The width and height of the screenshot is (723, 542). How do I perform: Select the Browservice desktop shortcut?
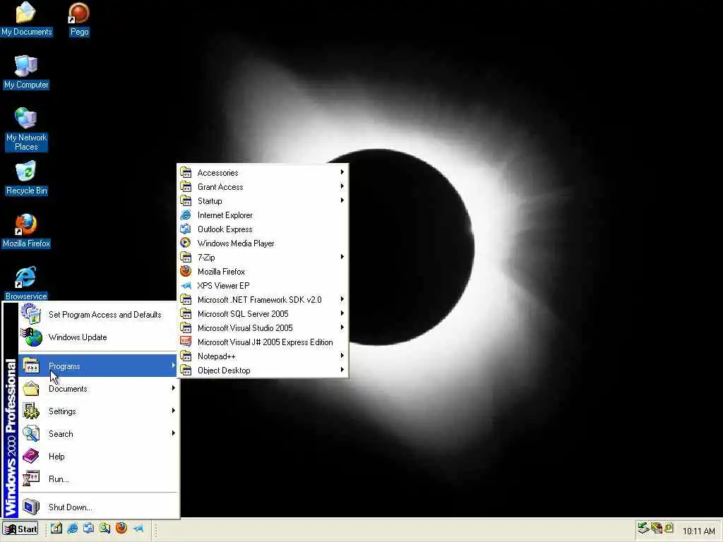(x=26, y=284)
